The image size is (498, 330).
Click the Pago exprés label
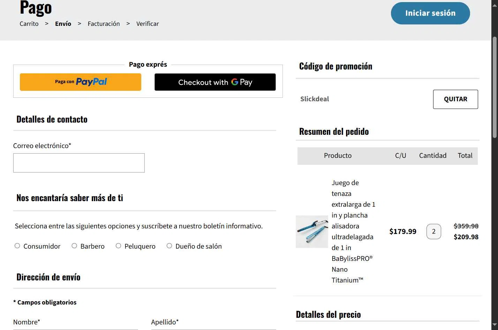[x=148, y=65]
